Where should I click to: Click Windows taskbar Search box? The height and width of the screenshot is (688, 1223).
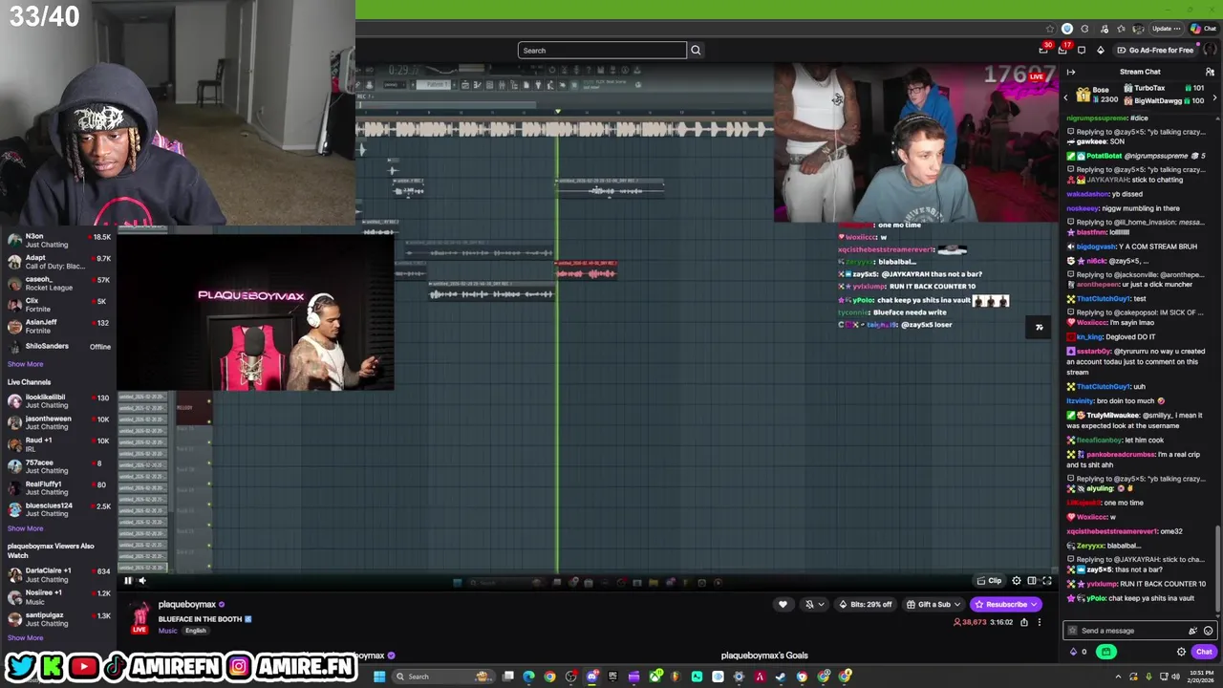pyautogui.click(x=441, y=677)
